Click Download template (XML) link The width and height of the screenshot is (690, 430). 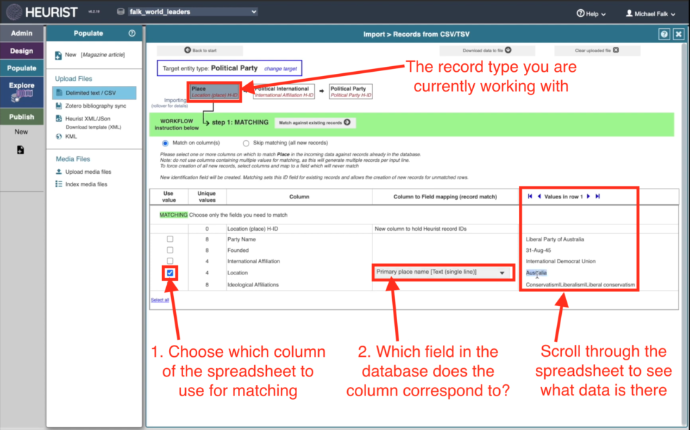coord(93,127)
